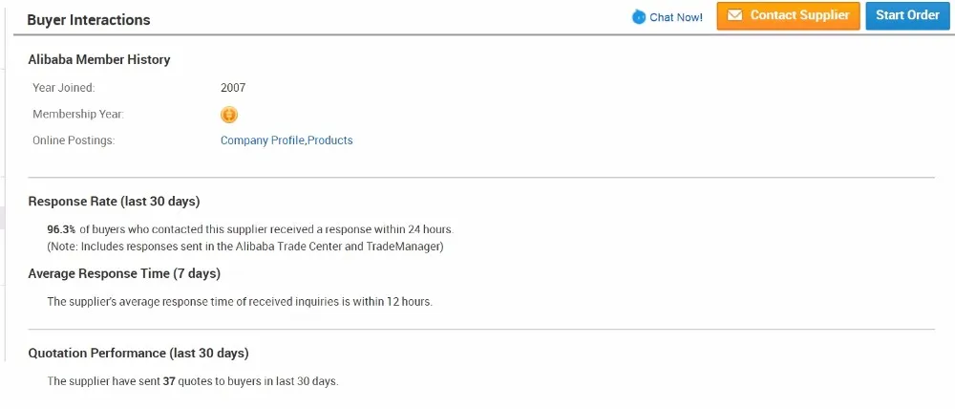This screenshot has width=955, height=409.
Task: Select the Alibaba Member History heading
Action: click(x=99, y=59)
